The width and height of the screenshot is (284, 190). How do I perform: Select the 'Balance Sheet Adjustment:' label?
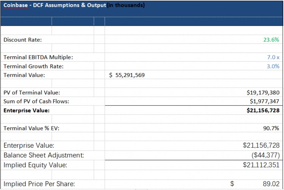(44, 155)
